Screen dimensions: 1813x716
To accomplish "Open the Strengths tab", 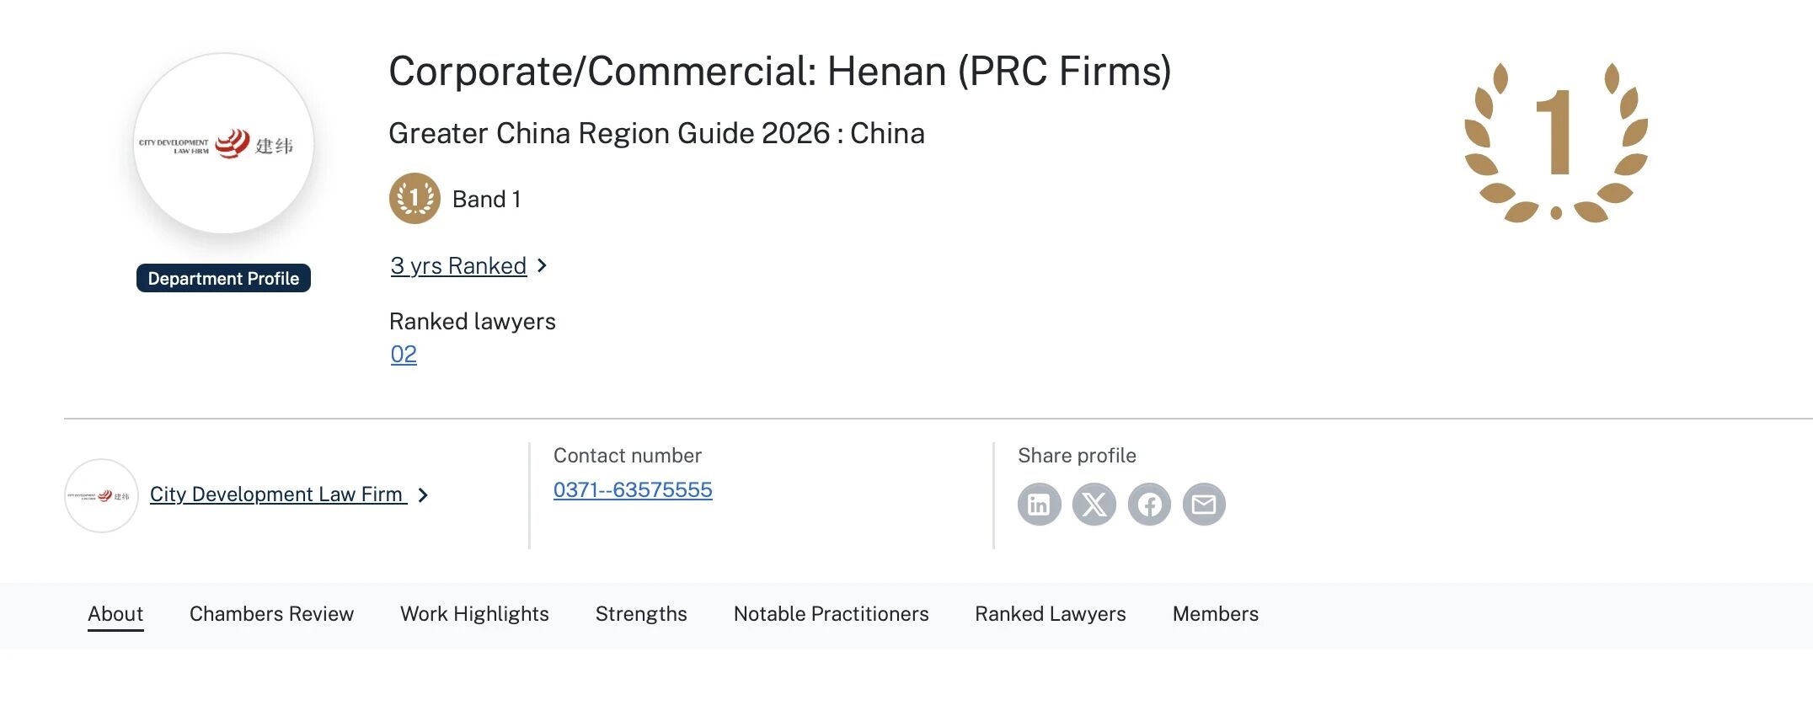I will pos(641,614).
